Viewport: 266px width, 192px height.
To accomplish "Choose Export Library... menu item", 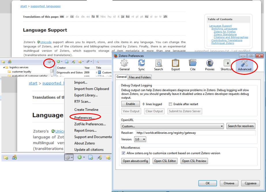I will pos(86,95).
